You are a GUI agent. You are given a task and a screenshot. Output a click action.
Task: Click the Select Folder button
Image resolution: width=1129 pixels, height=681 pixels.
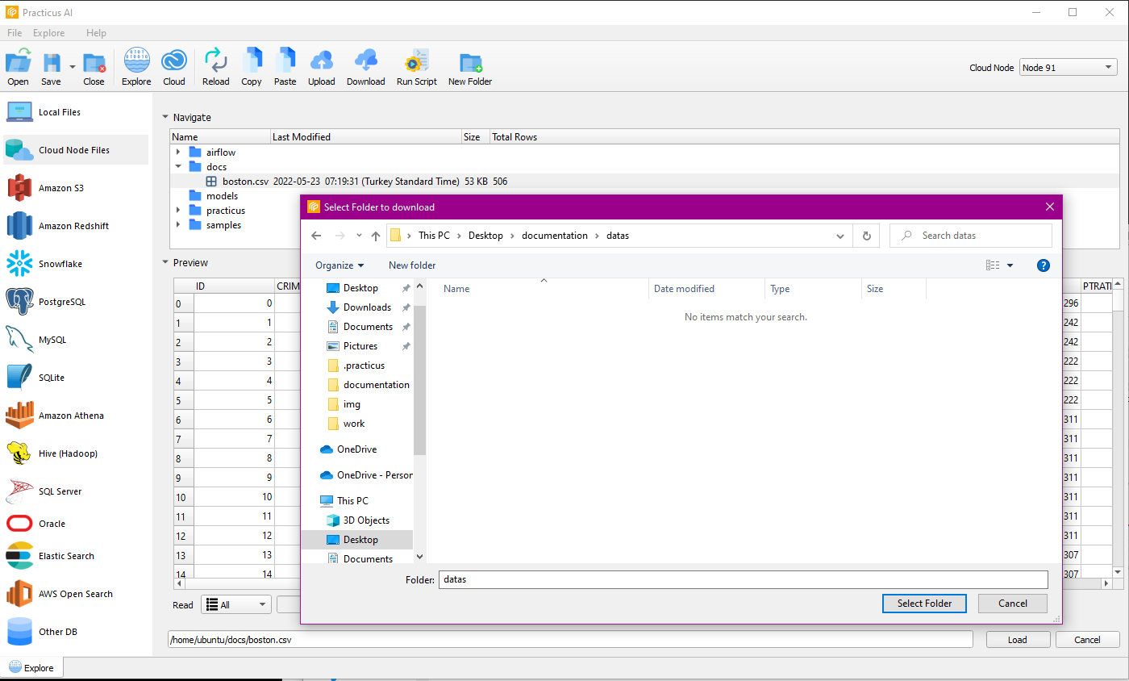coord(924,604)
